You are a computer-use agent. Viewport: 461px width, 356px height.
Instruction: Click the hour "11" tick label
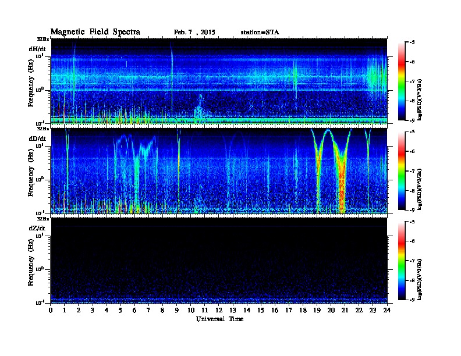tap(205, 310)
